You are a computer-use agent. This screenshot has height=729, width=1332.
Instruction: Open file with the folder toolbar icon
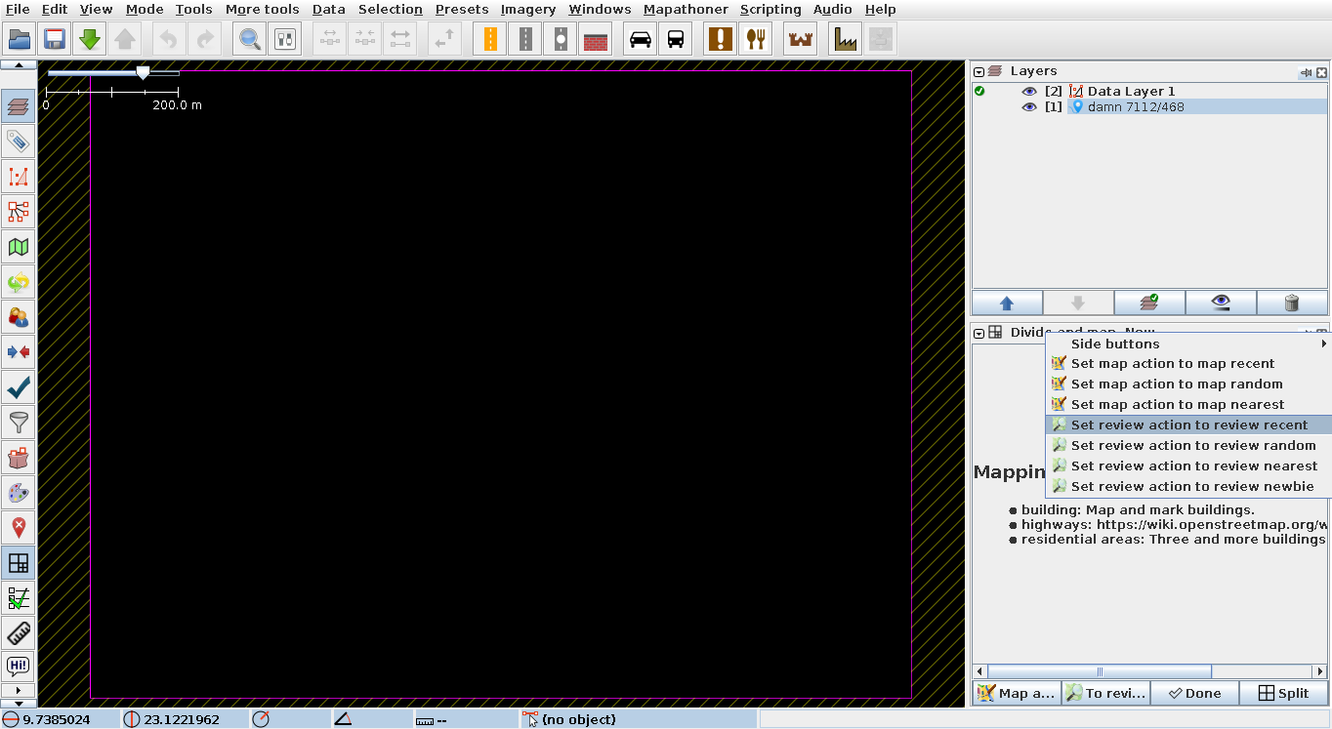[20, 39]
